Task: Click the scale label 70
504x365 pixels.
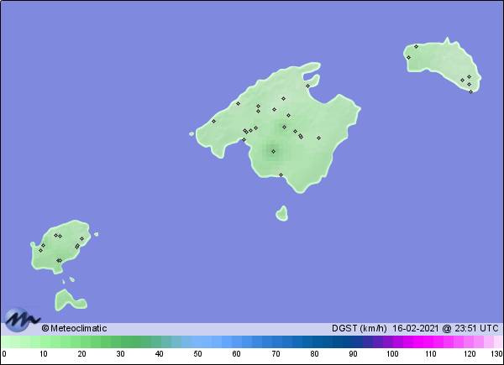Action: tap(276, 354)
